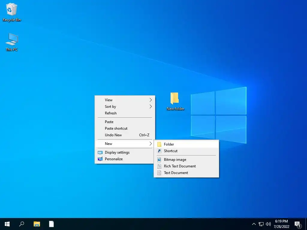Select the This PC desktop icon
307x230 pixels.
click(x=12, y=42)
